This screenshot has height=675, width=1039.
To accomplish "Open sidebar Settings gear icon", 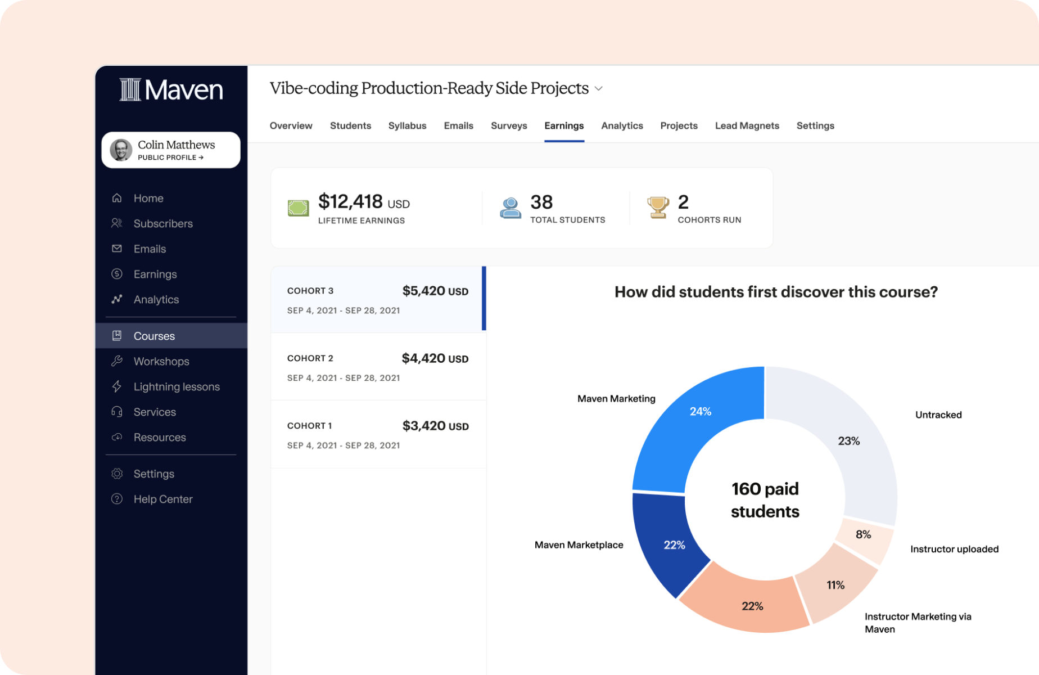I will pyautogui.click(x=117, y=474).
